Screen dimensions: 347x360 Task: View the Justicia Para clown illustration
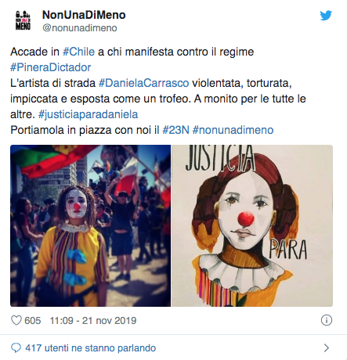click(x=252, y=225)
